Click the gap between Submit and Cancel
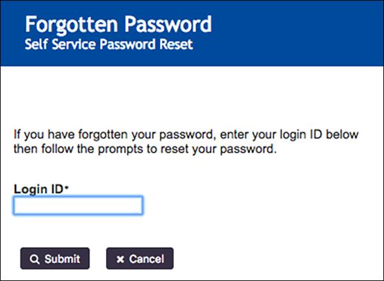Screen dimensions: 384x281 (x=98, y=259)
